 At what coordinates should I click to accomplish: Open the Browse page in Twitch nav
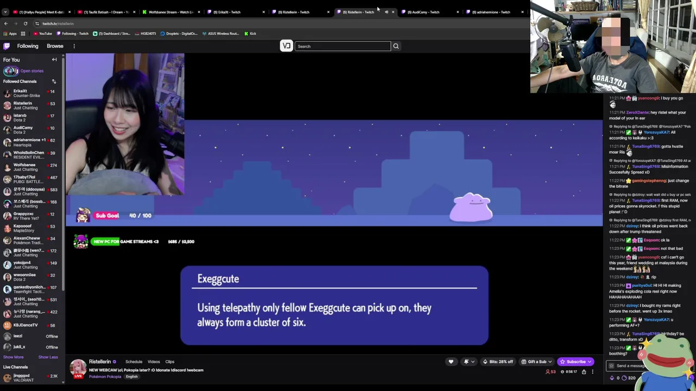pyautogui.click(x=55, y=46)
